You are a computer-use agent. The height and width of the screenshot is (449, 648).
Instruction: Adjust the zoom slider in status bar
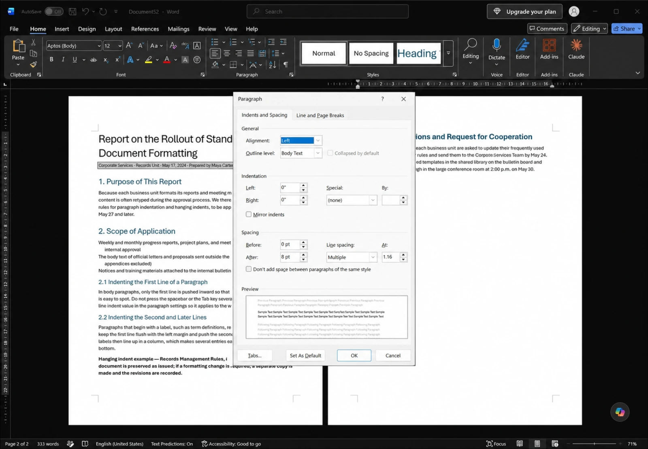[x=594, y=444]
